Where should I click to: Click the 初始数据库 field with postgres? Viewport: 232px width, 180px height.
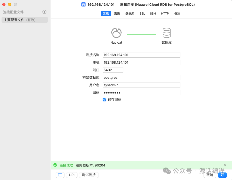click(x=142, y=78)
